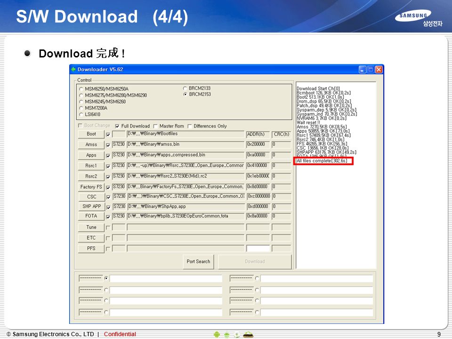452x339 pixels.
Task: Click the FOTA button
Action: pyautogui.click(x=91, y=216)
